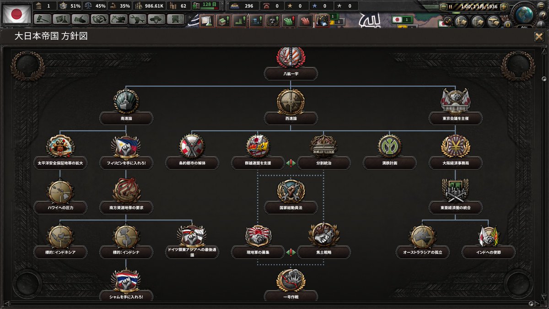Click the globe map mode icon
549x309 pixels.
(x=525, y=14)
